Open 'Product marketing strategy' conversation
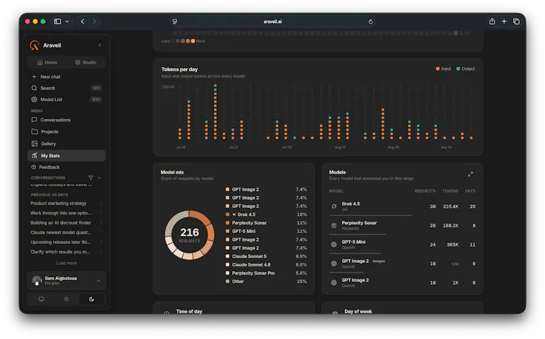The height and width of the screenshot is (339, 545). [59, 204]
